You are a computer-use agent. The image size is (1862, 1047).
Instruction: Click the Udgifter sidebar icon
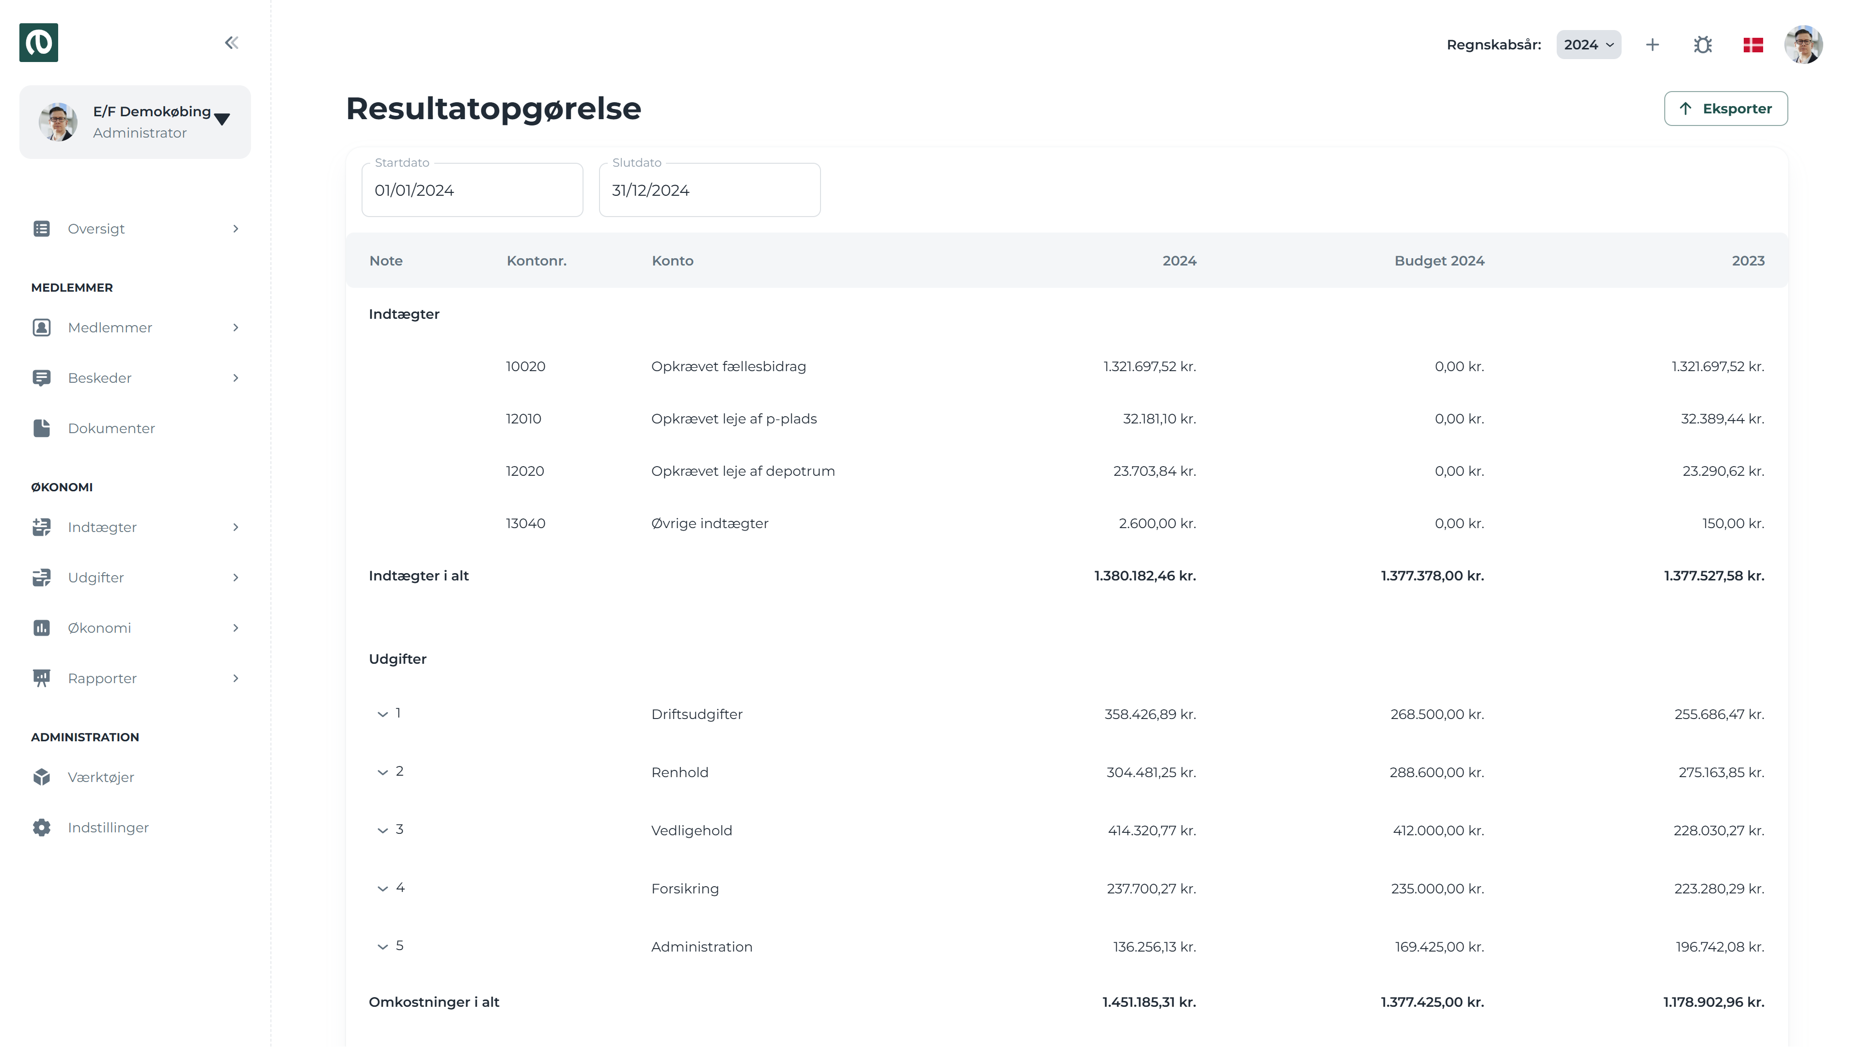(x=42, y=578)
